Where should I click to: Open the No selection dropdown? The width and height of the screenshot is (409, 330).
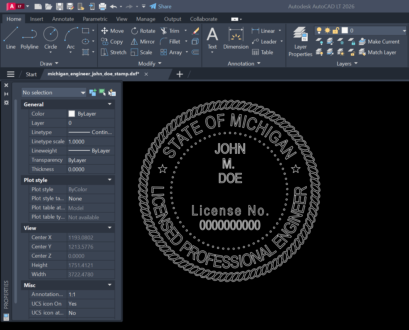click(x=54, y=92)
